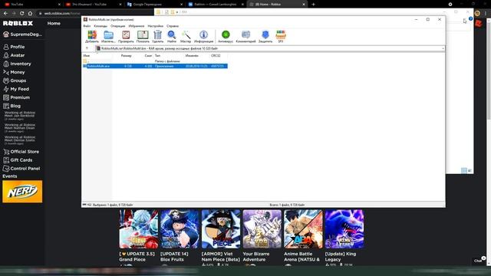491x276 pixels.
Task: Click the SFX toolbar icon
Action: click(281, 37)
